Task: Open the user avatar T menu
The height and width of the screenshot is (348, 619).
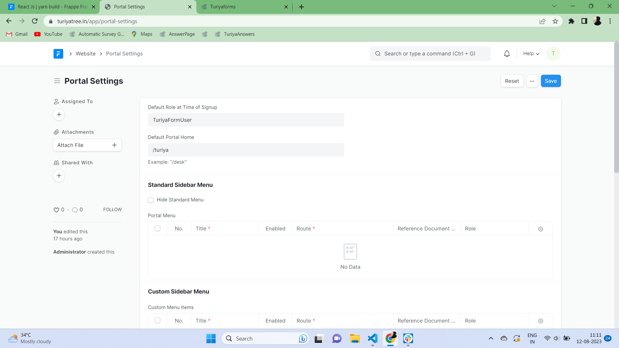Action: click(553, 54)
